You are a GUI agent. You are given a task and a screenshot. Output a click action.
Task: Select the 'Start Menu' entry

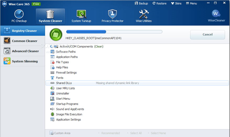point(63,99)
